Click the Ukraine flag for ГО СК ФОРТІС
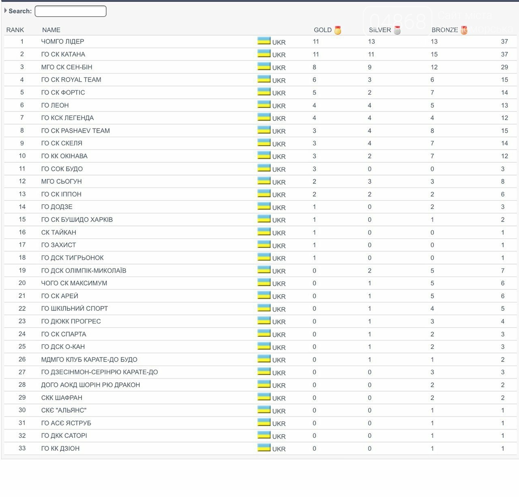The height and width of the screenshot is (497, 519). 264,91
